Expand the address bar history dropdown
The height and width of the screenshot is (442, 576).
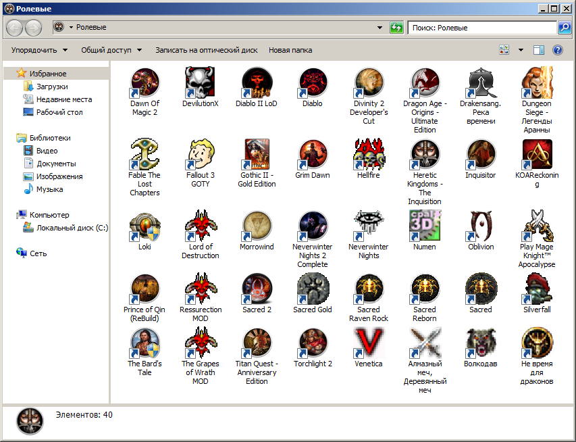click(380, 27)
